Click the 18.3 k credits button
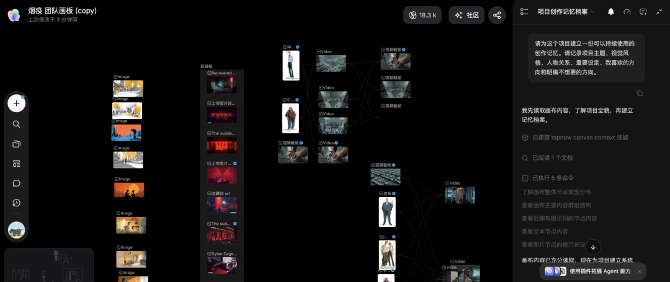Viewport: 670px width, 282px height. point(422,15)
